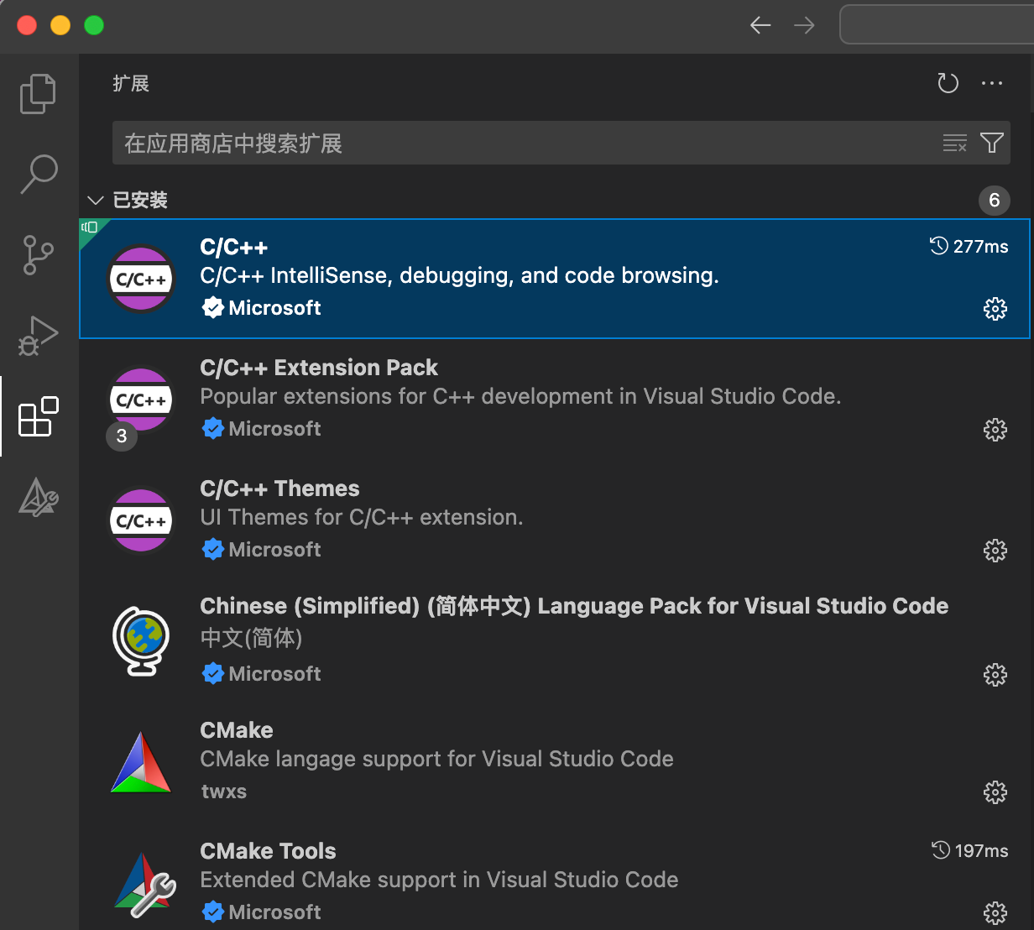This screenshot has height=930, width=1034.
Task: Open extension view more actions menu
Action: click(992, 83)
